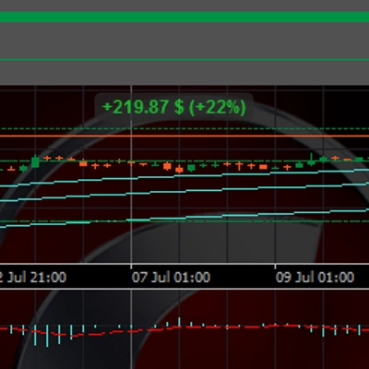Click the +219.87 $ (+22%) profit label
369x369 pixels.
pos(174,108)
